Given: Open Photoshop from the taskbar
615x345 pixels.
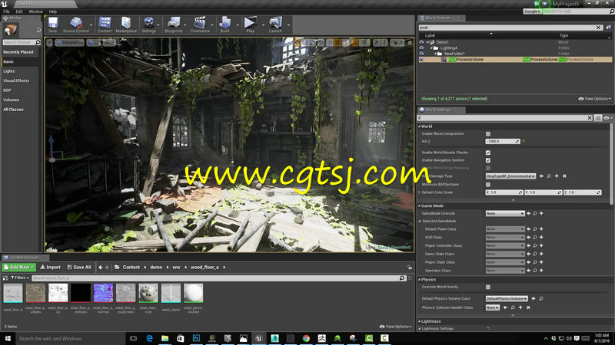Looking at the screenshot, I should pyautogui.click(x=197, y=338).
